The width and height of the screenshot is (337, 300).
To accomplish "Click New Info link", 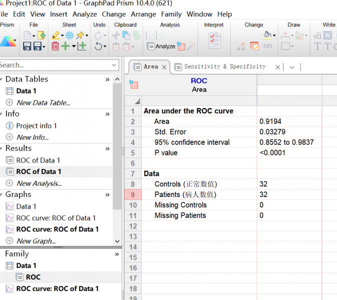I will click(x=33, y=137).
